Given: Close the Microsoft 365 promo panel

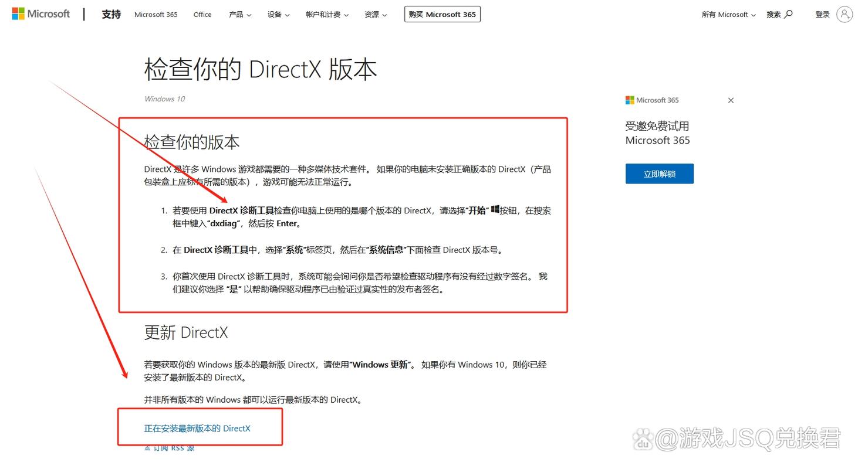Looking at the screenshot, I should click(731, 100).
